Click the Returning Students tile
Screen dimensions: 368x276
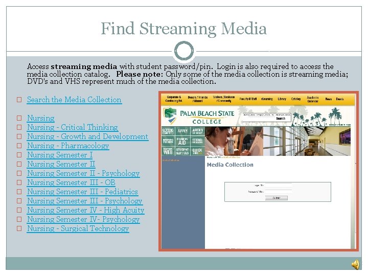tap(168, 141)
